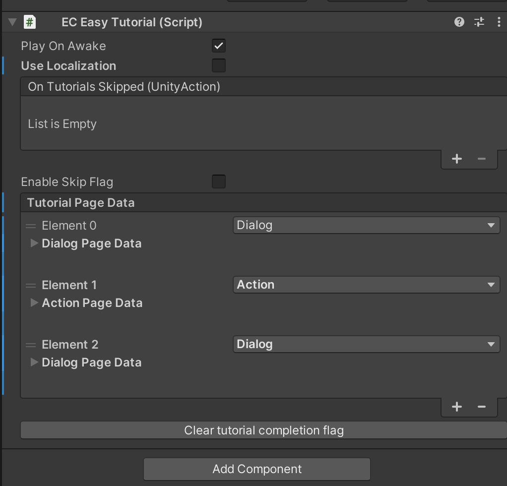Click the Use Localization label
The image size is (507, 486).
pyautogui.click(x=68, y=66)
